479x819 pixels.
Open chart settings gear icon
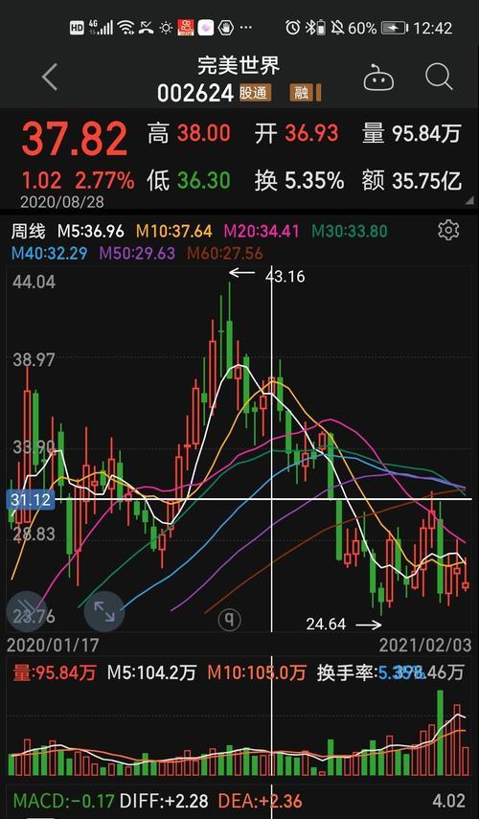tap(448, 230)
